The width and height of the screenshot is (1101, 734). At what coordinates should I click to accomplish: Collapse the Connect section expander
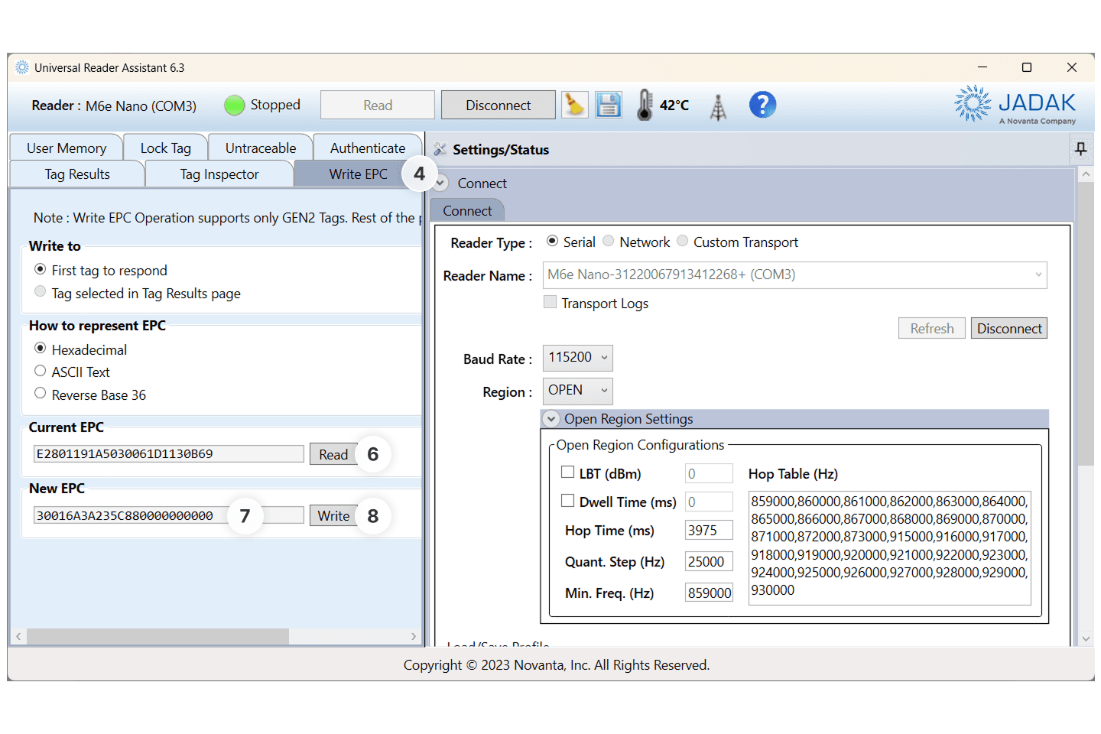[440, 183]
